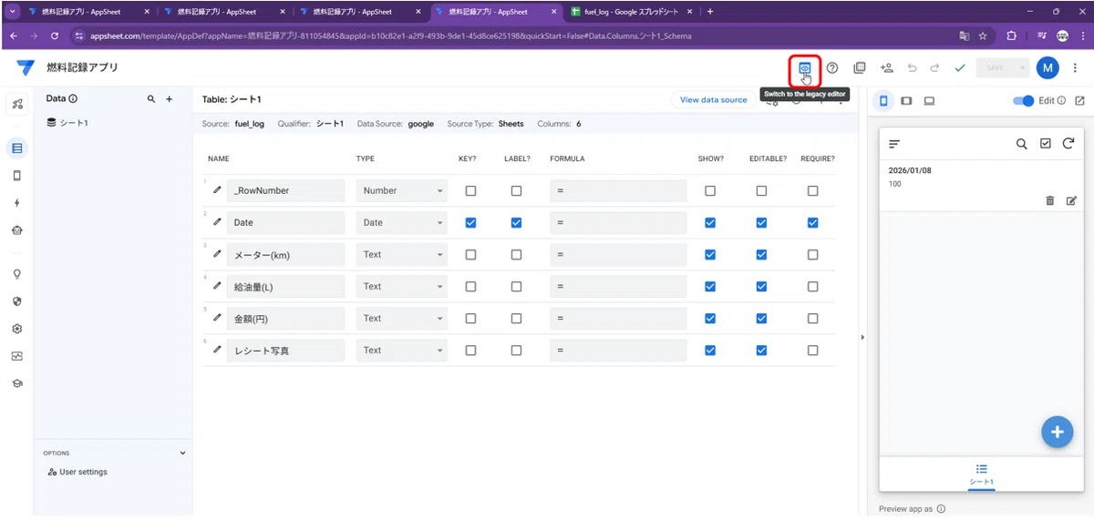The height and width of the screenshot is (520, 1094).
Task: Select mobile phone preview mode
Action: [x=884, y=101]
